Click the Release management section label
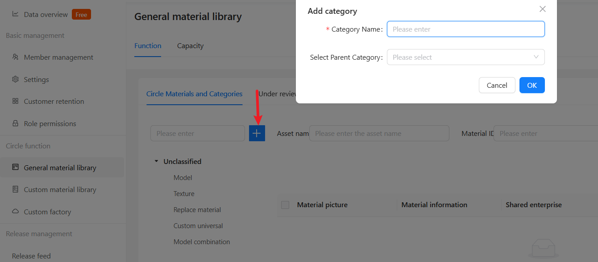598x262 pixels. pyautogui.click(x=39, y=234)
